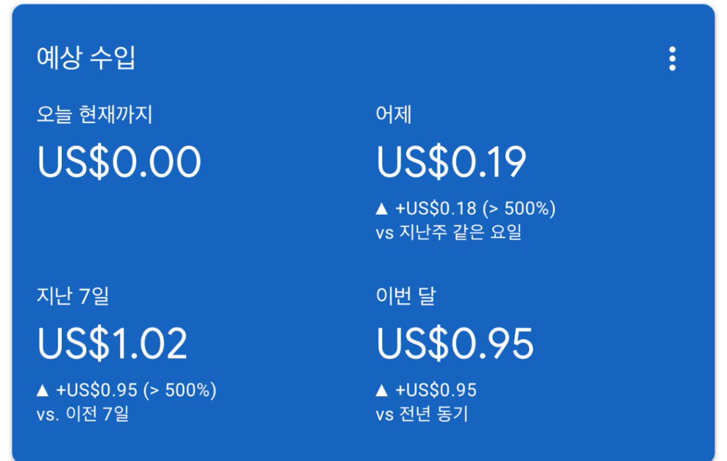This screenshot has width=727, height=461.
Task: Click today's US$0.00 earnings value
Action: coord(119,162)
